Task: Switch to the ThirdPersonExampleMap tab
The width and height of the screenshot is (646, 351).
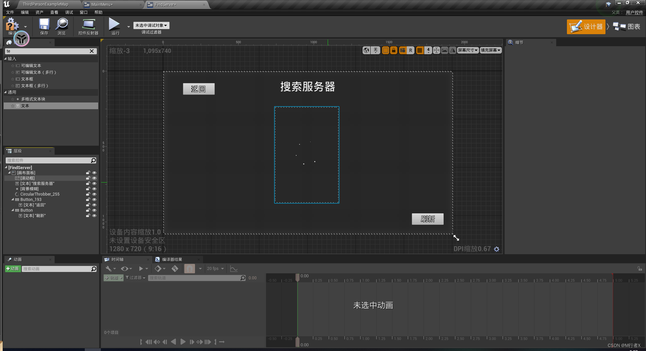Action: (46, 4)
